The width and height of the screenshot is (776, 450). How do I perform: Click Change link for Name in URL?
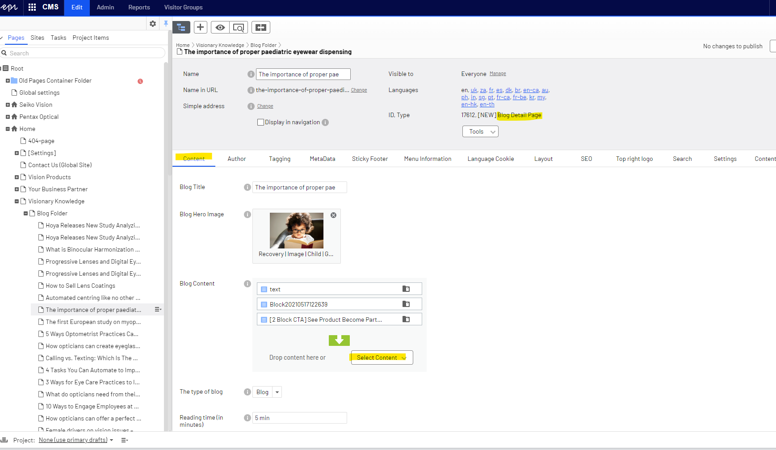pos(359,90)
